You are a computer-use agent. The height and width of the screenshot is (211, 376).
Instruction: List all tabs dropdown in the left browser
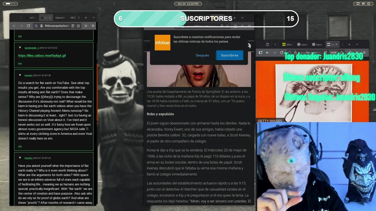click(94, 18)
